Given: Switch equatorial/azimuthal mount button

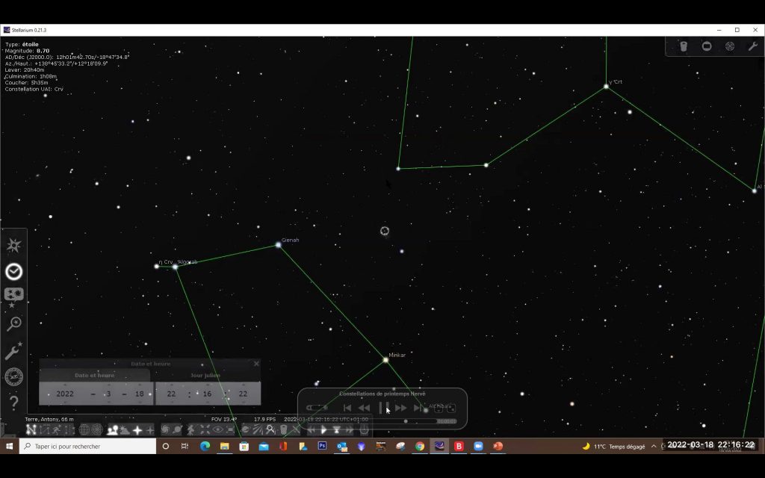Looking at the screenshot, I should point(191,429).
